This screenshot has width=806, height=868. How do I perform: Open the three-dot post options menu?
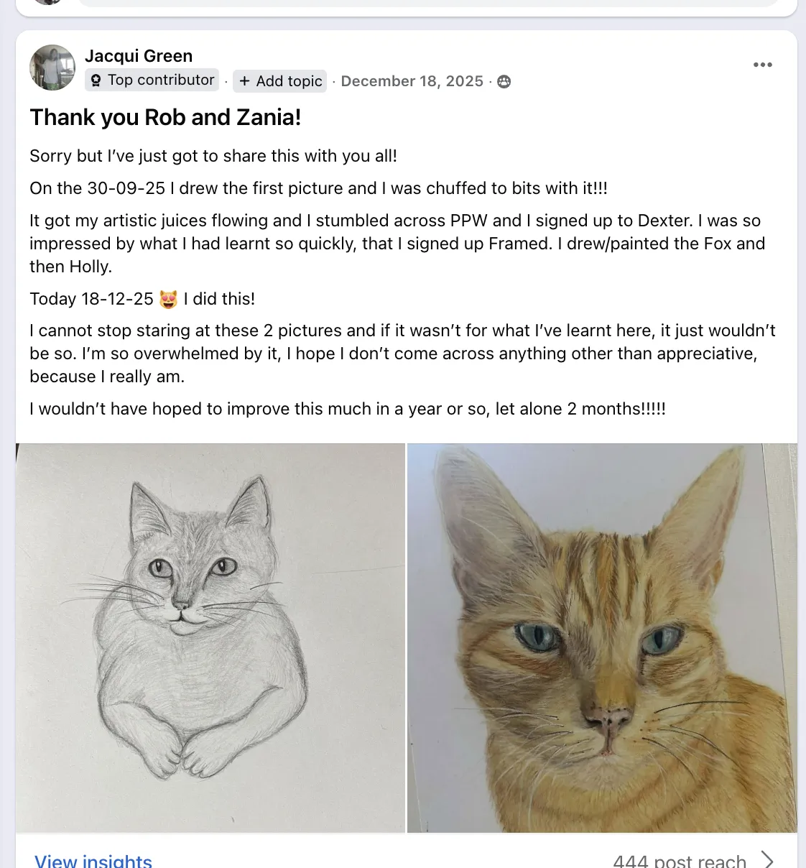pyautogui.click(x=762, y=65)
